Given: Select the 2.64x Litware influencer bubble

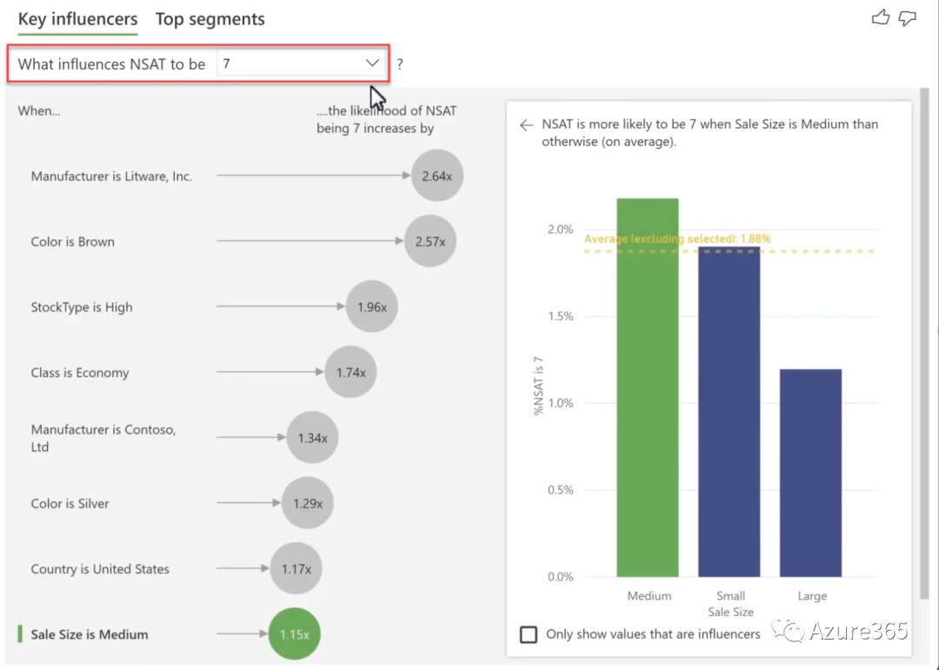Looking at the screenshot, I should pos(436,176).
